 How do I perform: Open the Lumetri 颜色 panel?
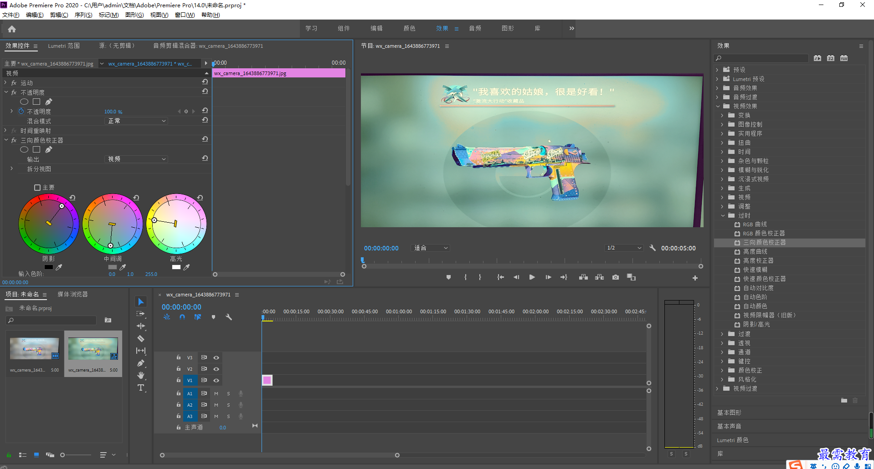point(732,440)
